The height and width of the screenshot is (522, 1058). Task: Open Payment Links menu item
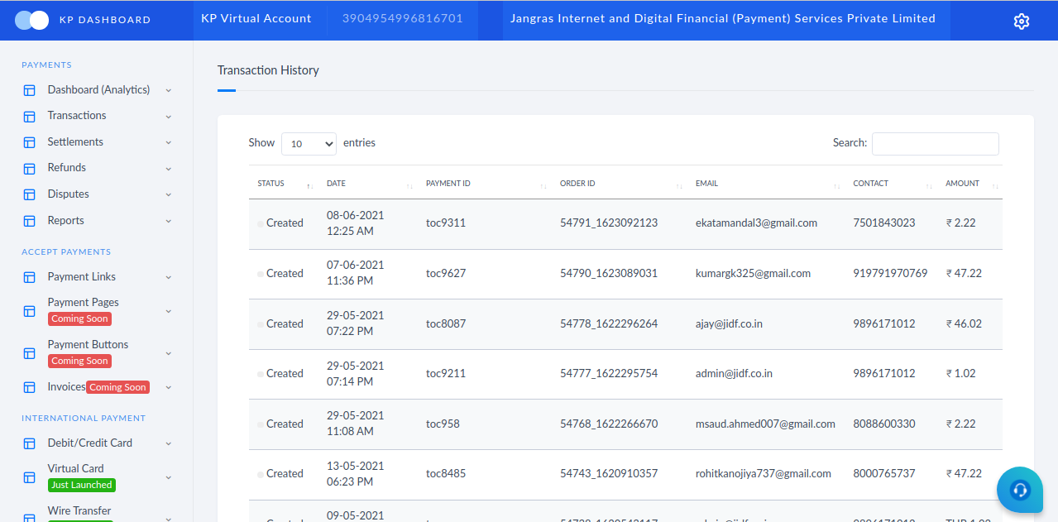pos(82,276)
